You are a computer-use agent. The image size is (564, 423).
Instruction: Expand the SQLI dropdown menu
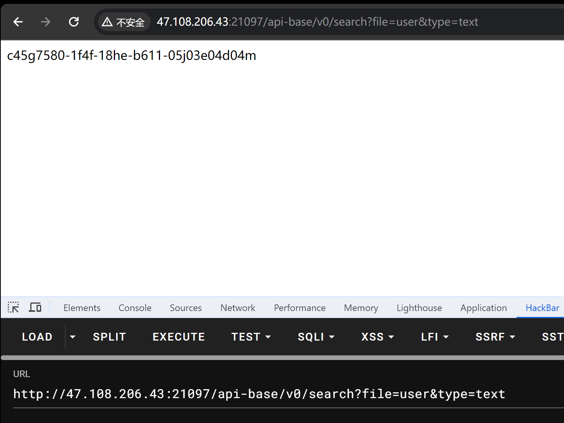point(316,337)
